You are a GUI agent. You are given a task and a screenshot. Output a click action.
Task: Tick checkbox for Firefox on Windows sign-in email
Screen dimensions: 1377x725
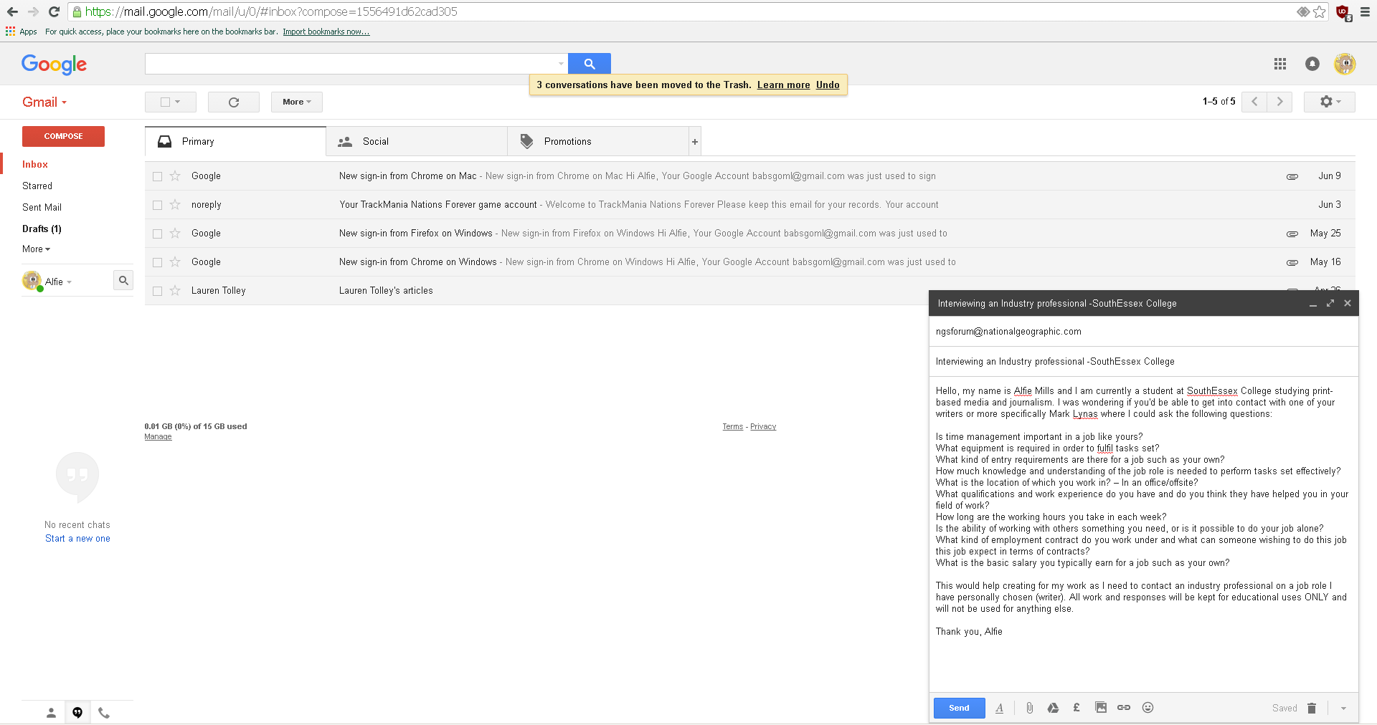click(158, 234)
